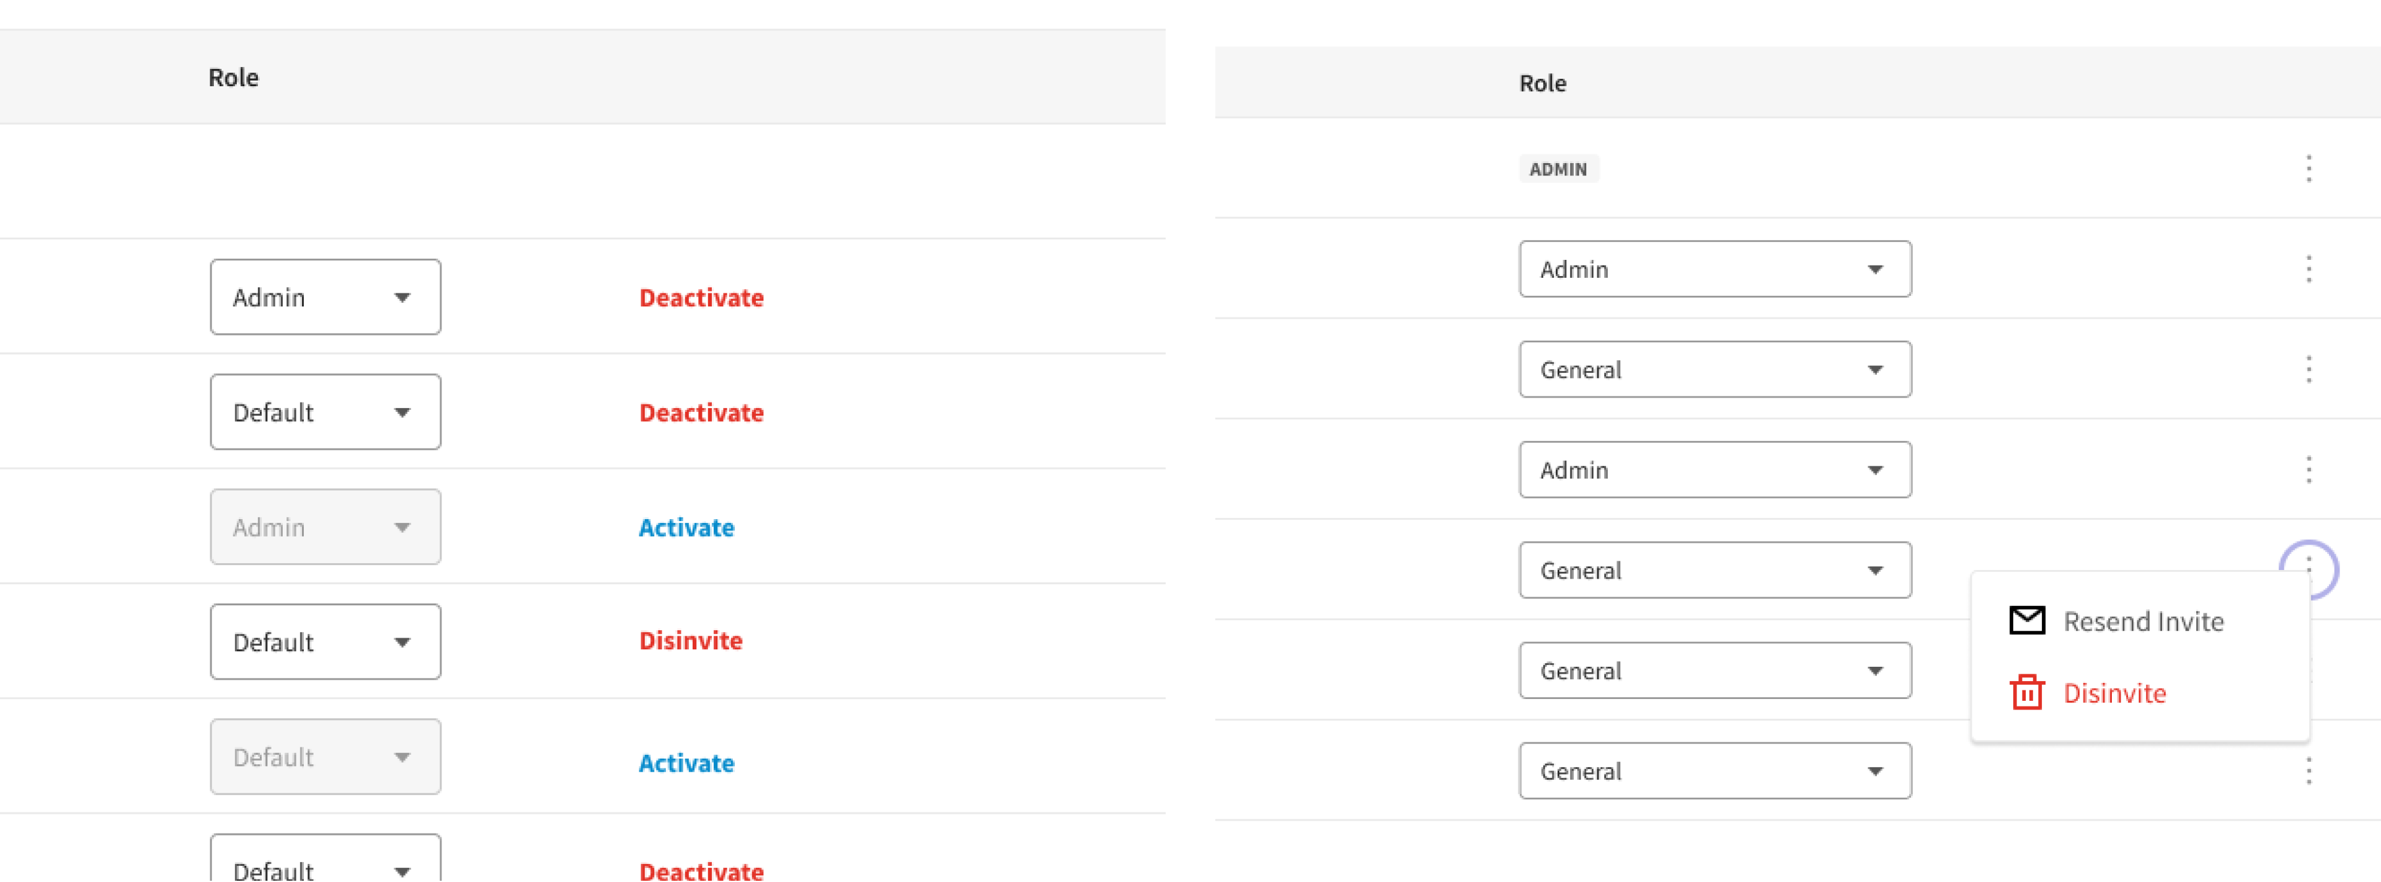Click the Role column header above the ADMIN badge
The image size is (2381, 882).
(1543, 83)
